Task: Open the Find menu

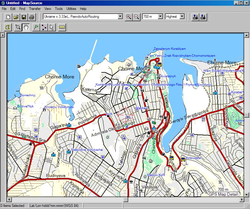Action: pos(22,9)
